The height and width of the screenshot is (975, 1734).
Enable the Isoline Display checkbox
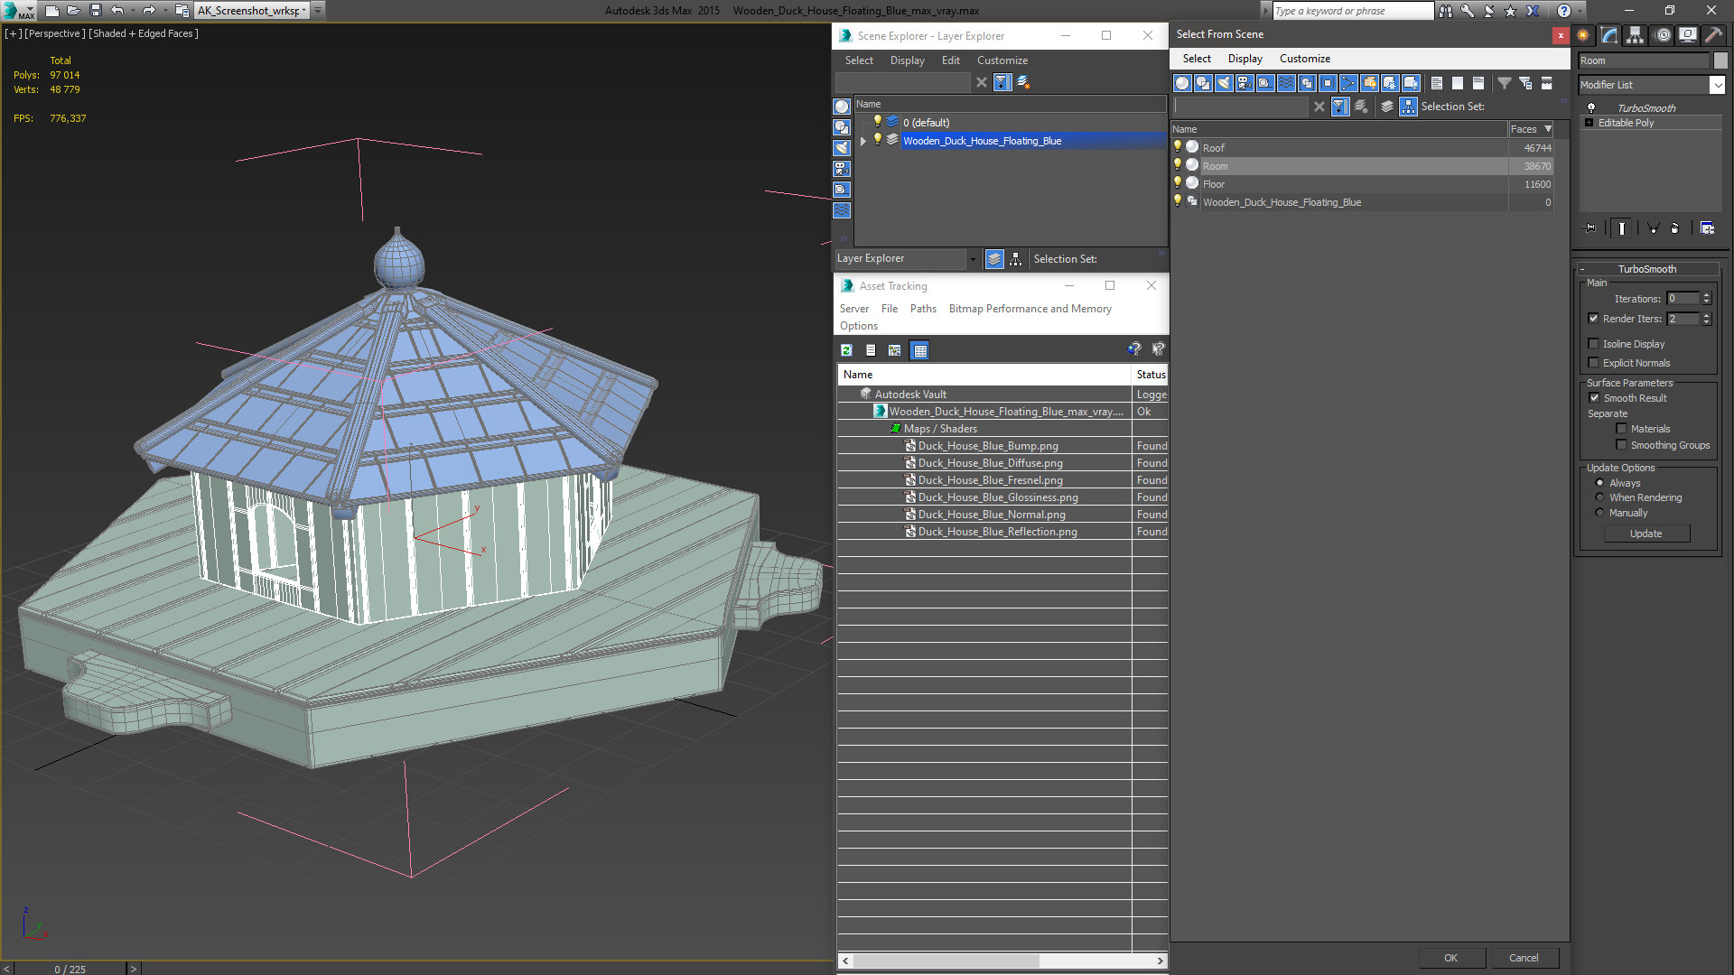1594,344
